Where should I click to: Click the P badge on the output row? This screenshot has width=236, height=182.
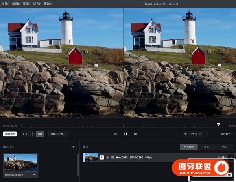point(101,157)
